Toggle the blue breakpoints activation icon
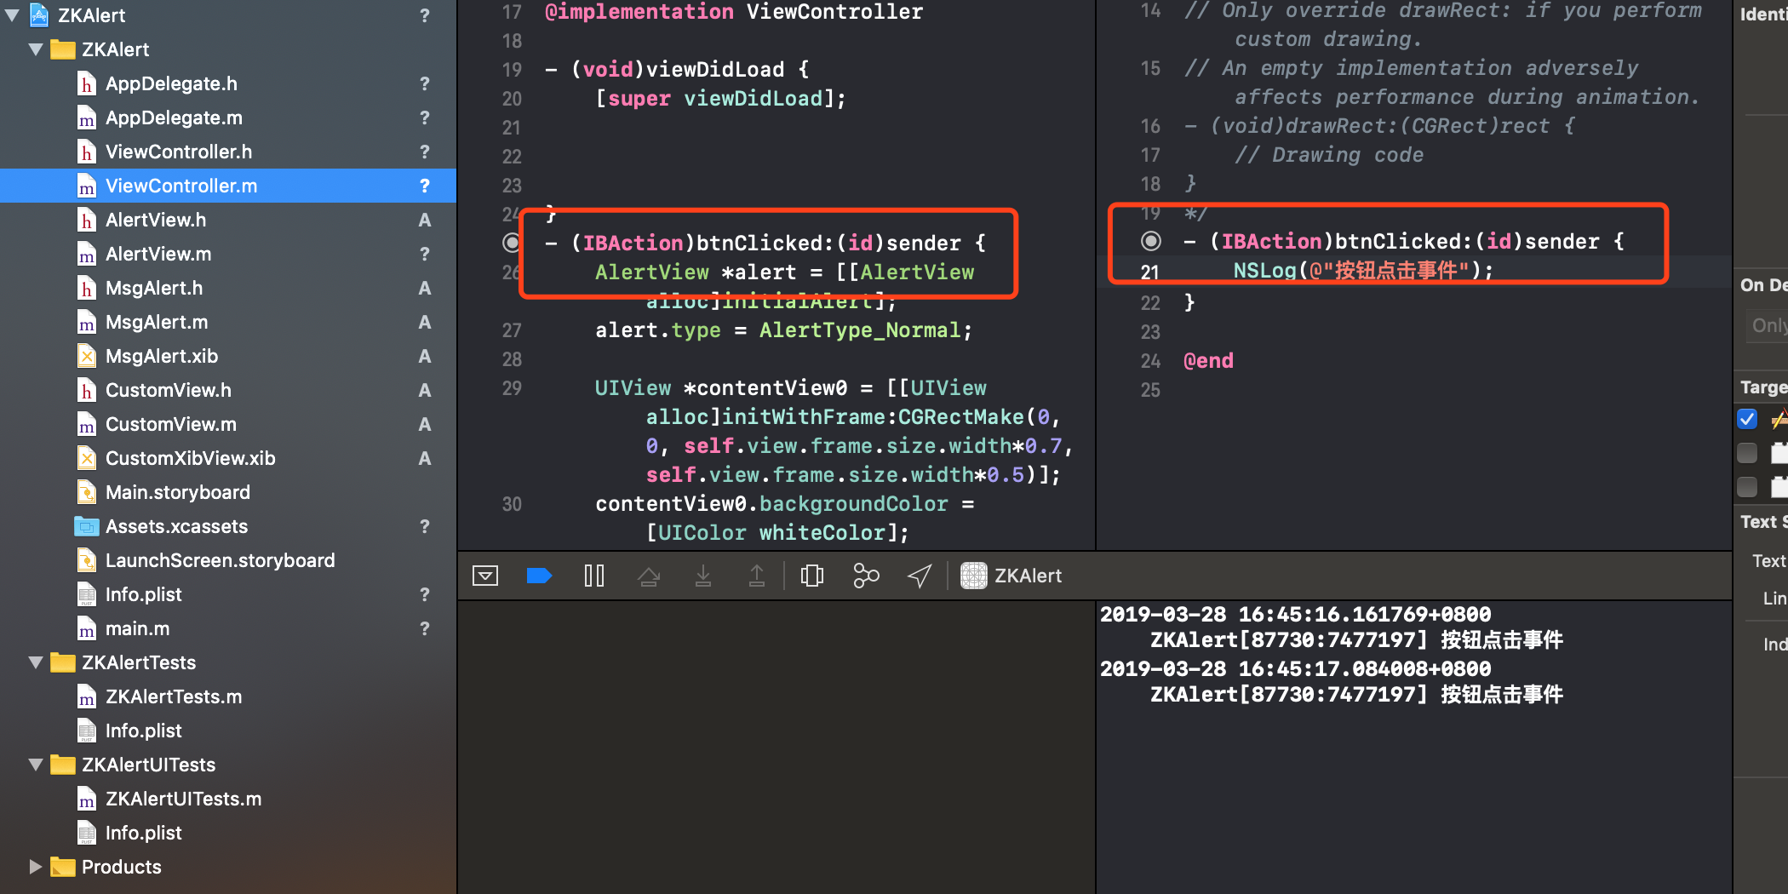The width and height of the screenshot is (1788, 894). point(540,576)
